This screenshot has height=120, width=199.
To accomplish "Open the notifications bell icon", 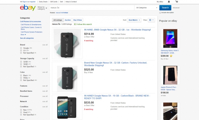I will click(169, 2).
